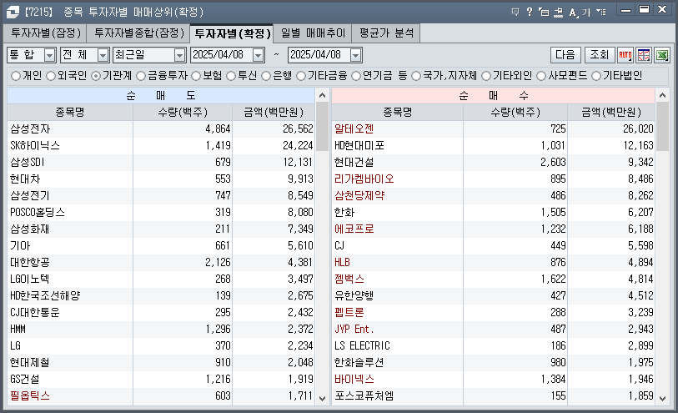Click the 순매도 list scrollbar thumb
The image size is (678, 413).
322,126
